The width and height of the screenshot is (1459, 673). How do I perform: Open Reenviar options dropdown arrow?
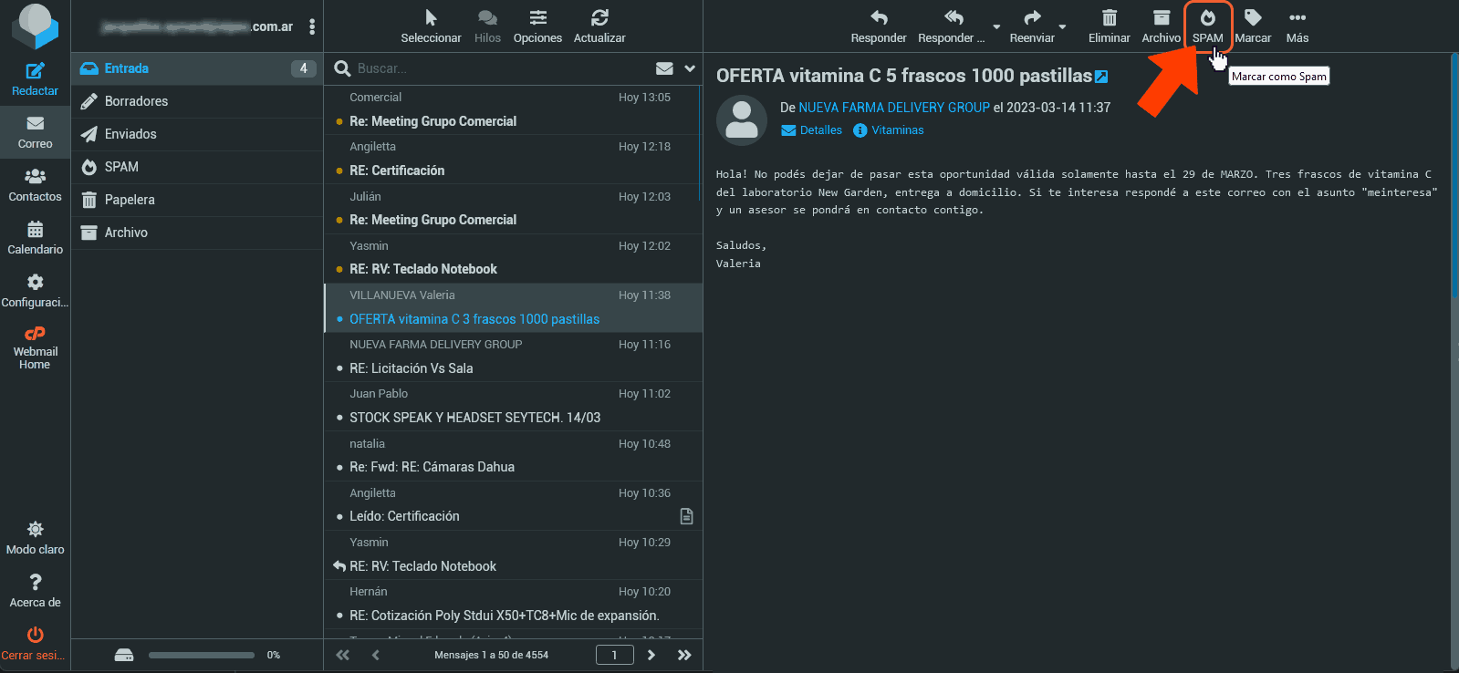(x=1062, y=26)
